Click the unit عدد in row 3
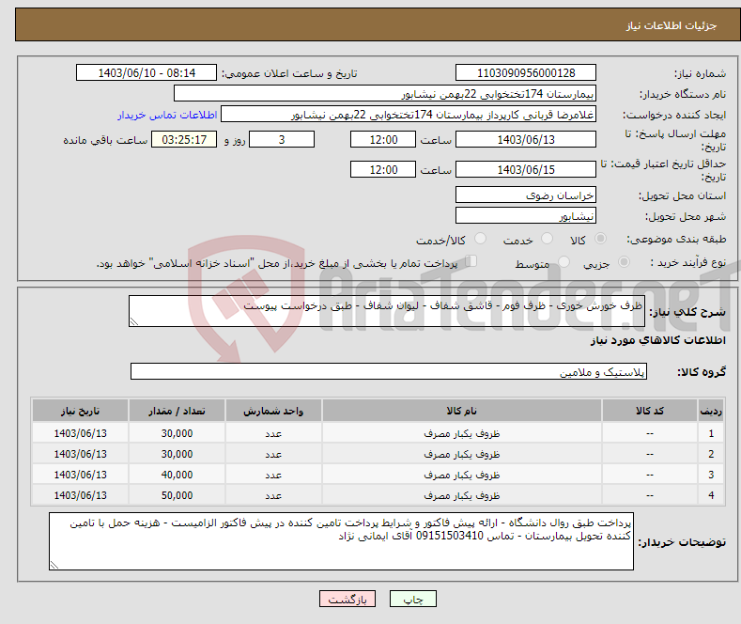741x624 pixels. click(273, 475)
